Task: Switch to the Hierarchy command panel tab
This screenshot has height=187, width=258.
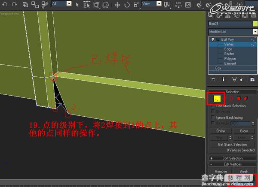Action: pyautogui.click(x=228, y=15)
